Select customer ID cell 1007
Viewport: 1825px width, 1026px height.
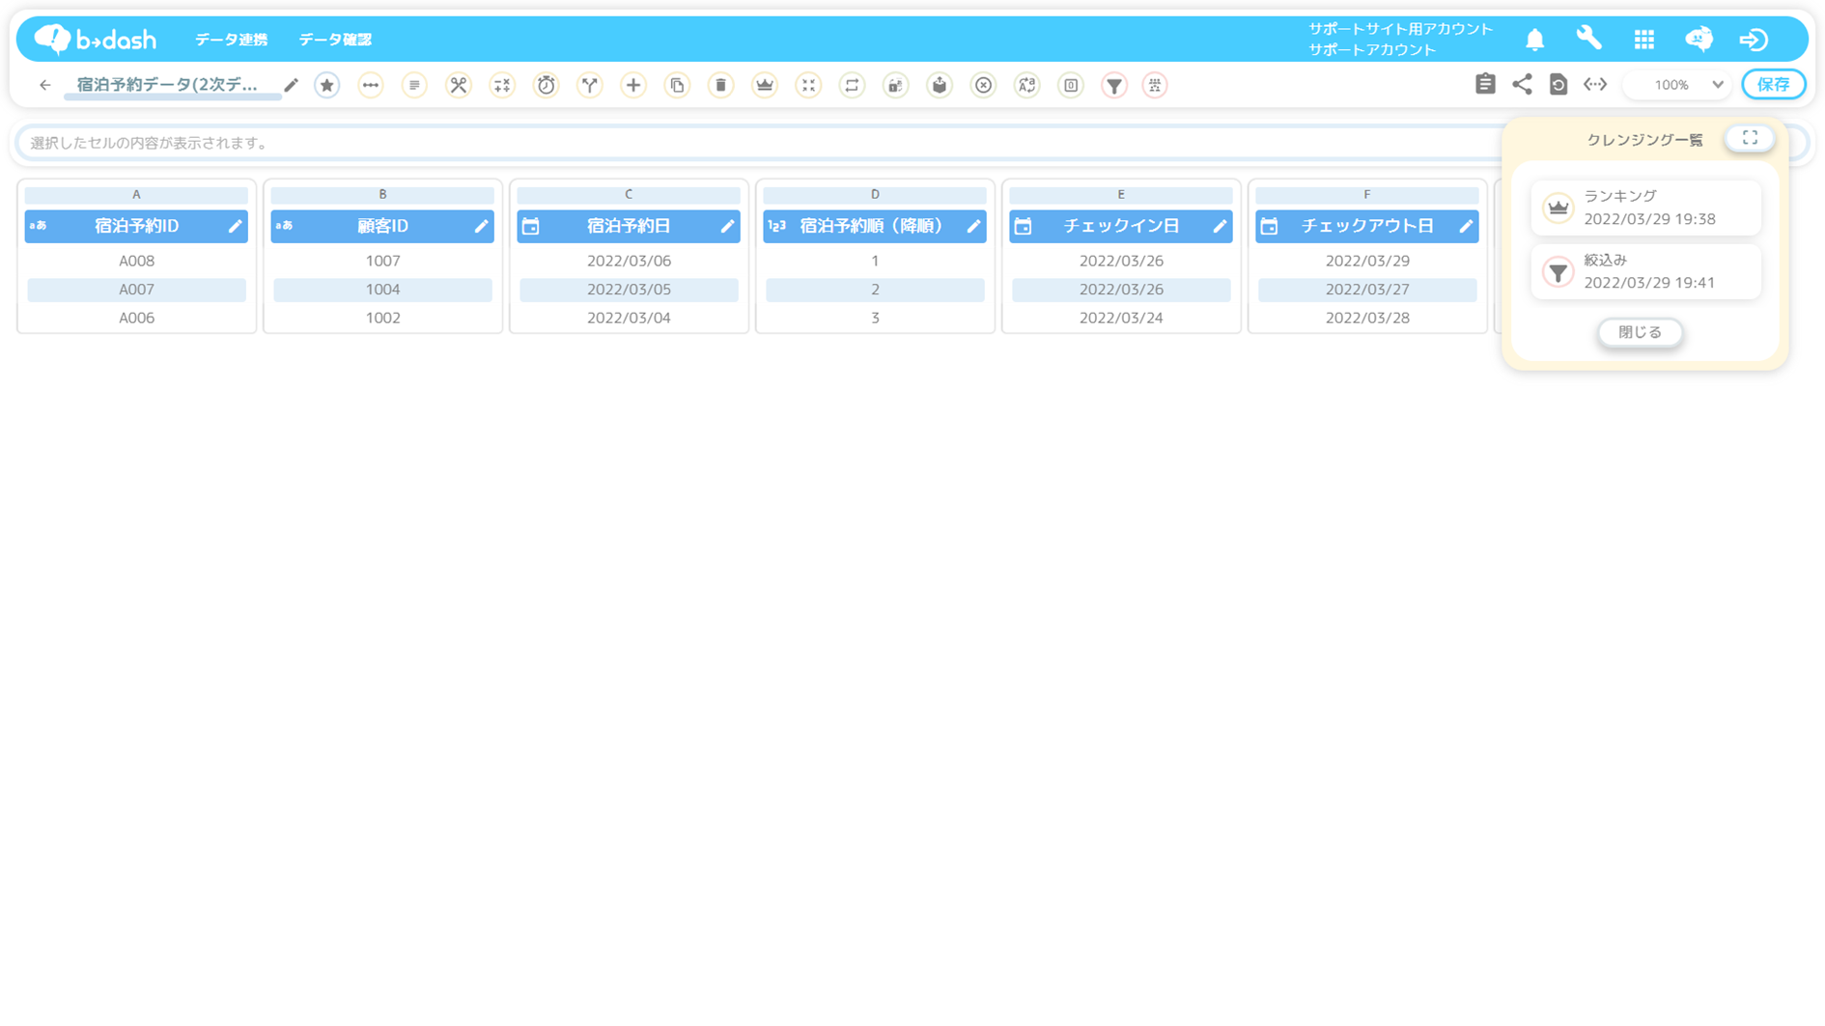(x=382, y=261)
